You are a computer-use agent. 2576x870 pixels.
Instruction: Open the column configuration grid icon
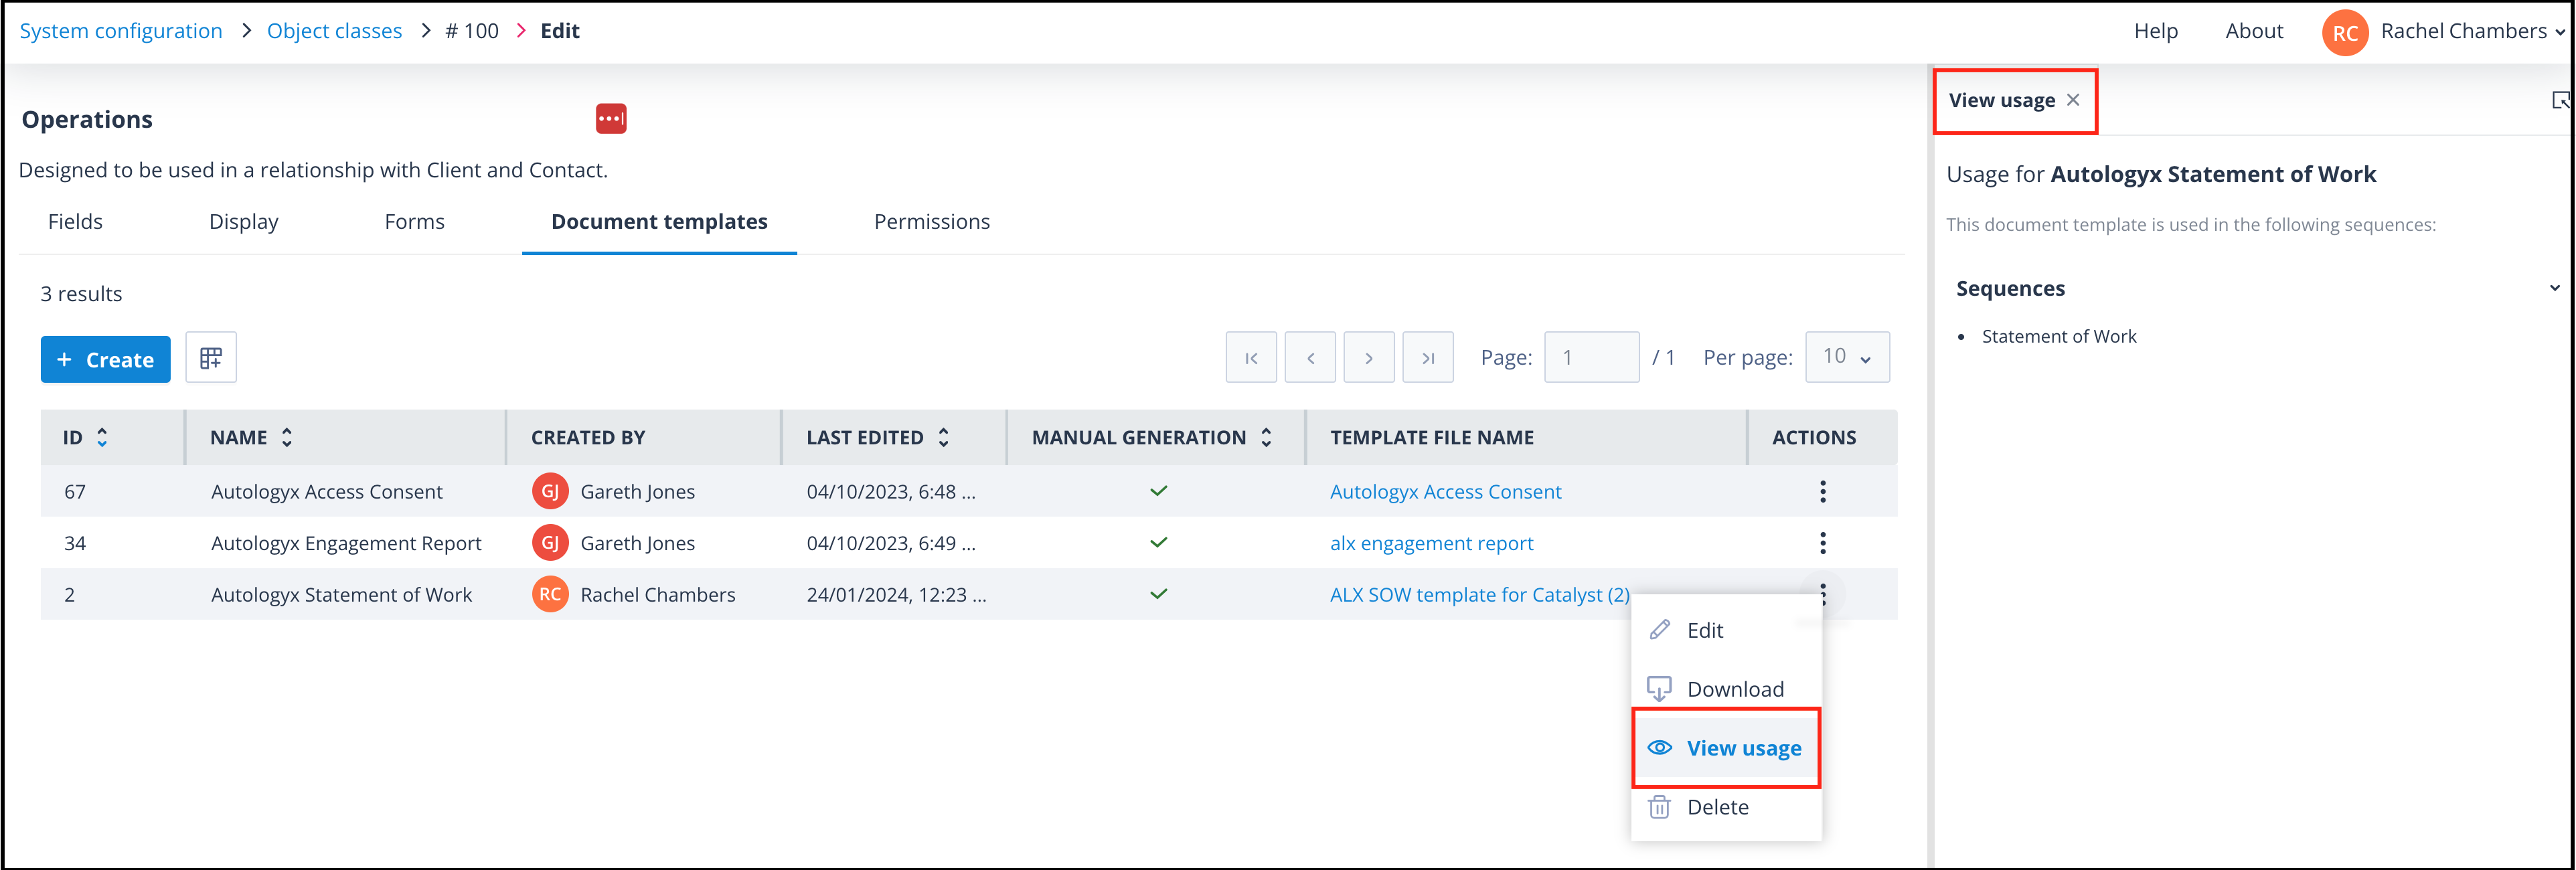click(211, 358)
